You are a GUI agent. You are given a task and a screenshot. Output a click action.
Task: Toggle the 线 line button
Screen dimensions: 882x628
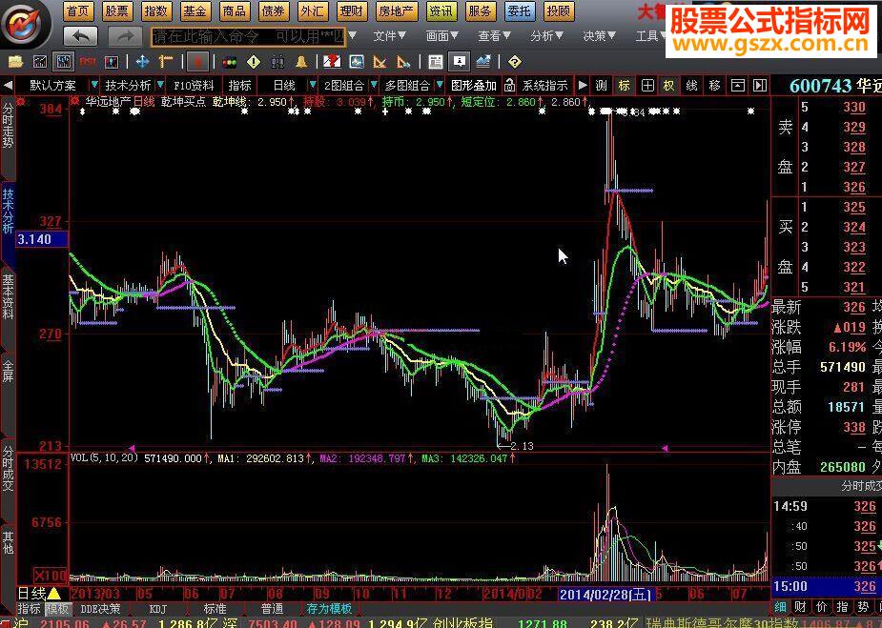click(x=691, y=86)
